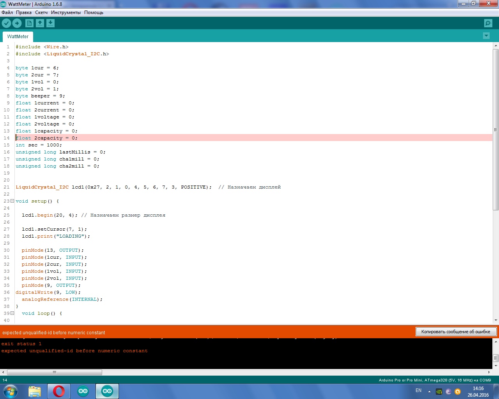
Task: Select the WattMeter sketch tab
Action: click(x=18, y=37)
